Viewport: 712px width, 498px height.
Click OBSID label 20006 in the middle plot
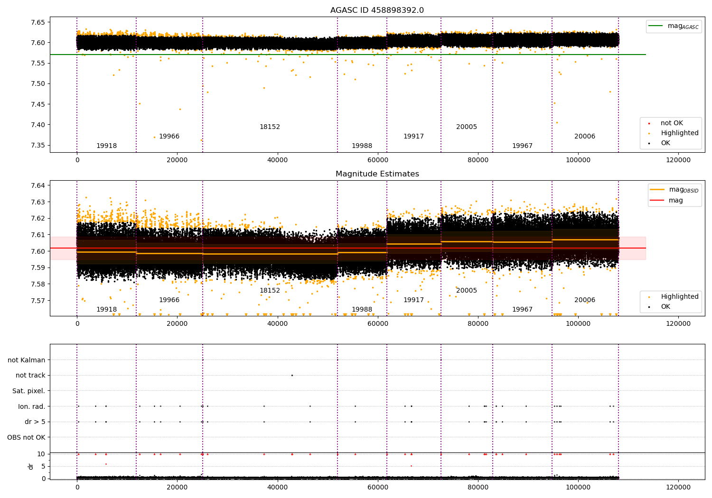(584, 300)
